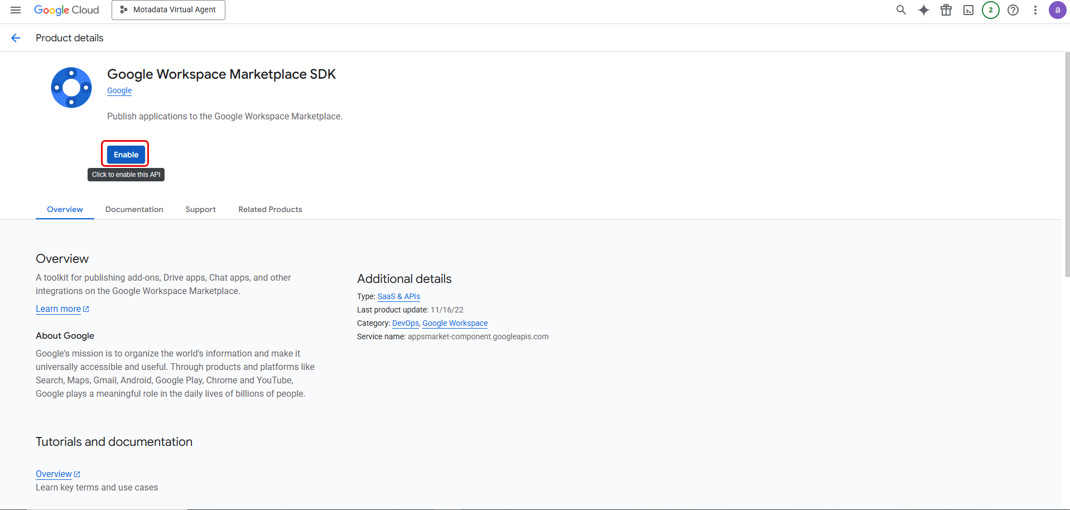The height and width of the screenshot is (510, 1070).
Task: Click the Google Cloud logo
Action: click(66, 9)
